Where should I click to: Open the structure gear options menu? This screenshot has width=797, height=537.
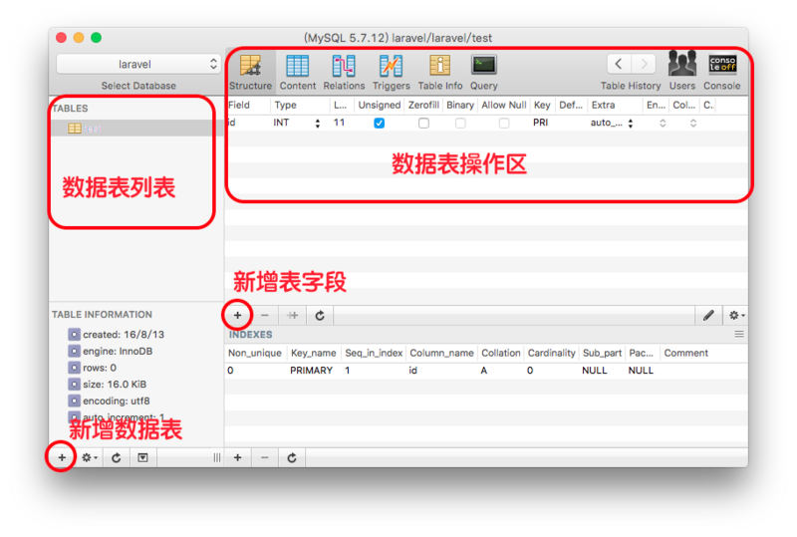tap(736, 315)
